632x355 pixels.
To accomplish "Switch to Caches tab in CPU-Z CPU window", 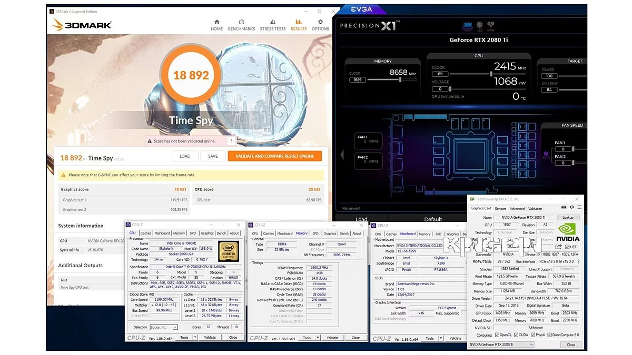I will 146,233.
